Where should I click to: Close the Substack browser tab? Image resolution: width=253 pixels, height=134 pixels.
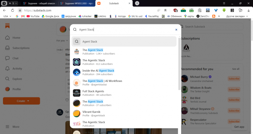[129, 3]
